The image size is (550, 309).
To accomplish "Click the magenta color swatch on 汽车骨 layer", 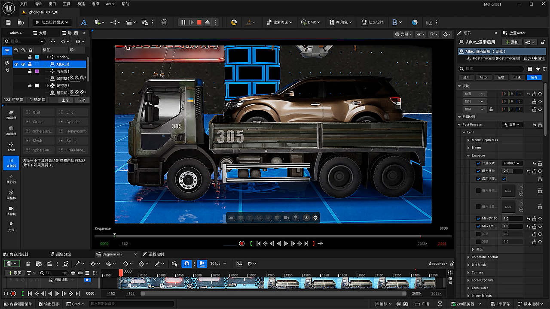I will pos(36,71).
